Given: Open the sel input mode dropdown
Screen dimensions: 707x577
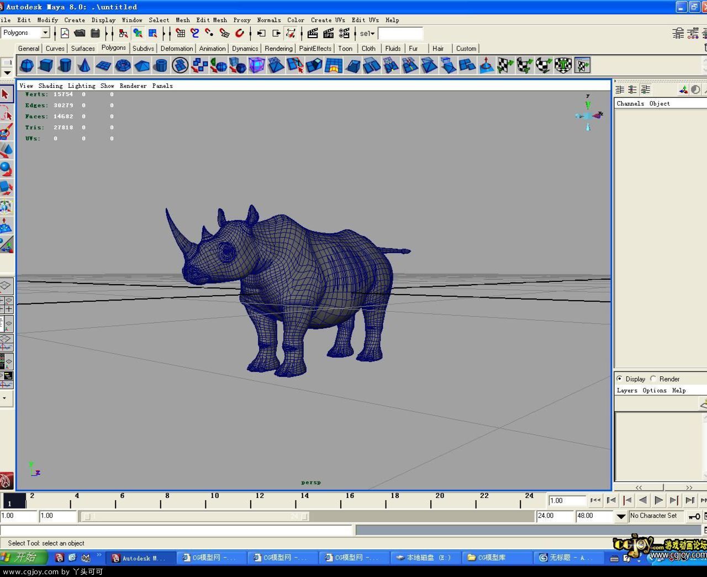Looking at the screenshot, I should click(367, 34).
